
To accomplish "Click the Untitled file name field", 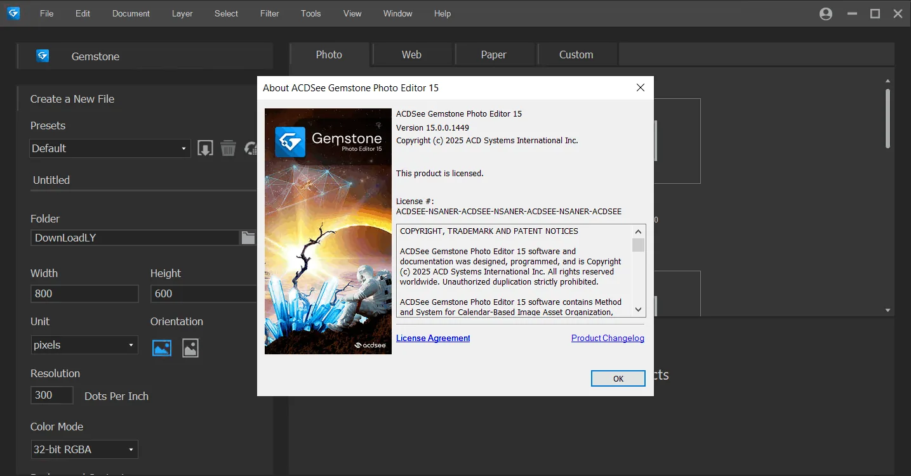I will [x=143, y=180].
